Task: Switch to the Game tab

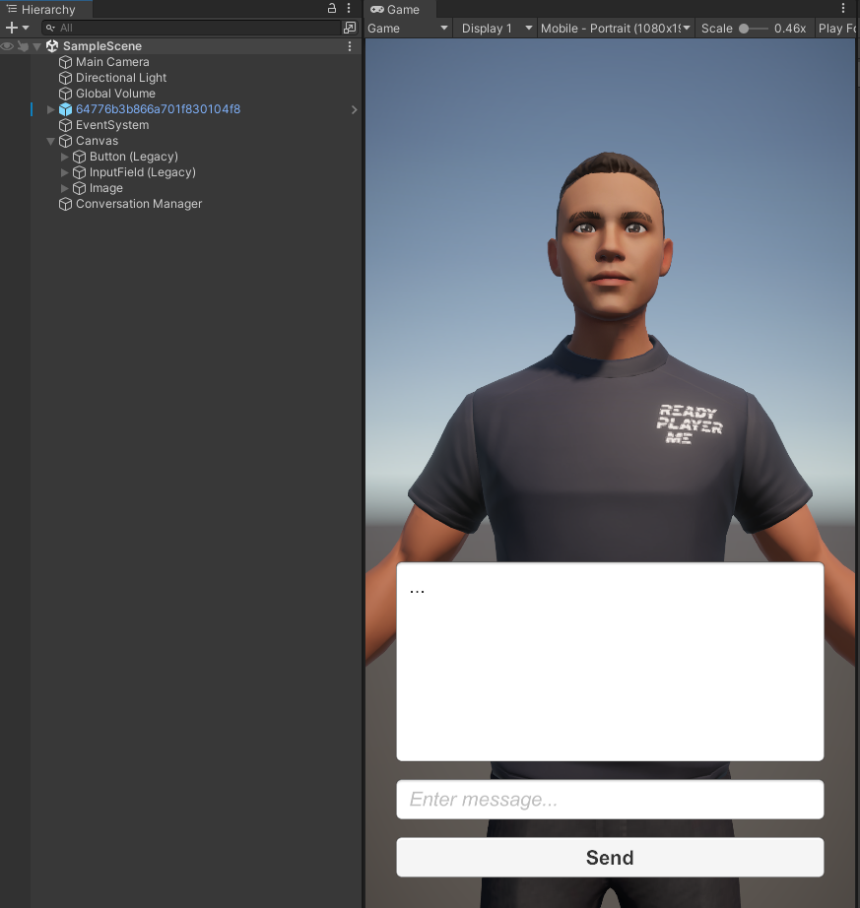Action: tap(398, 9)
